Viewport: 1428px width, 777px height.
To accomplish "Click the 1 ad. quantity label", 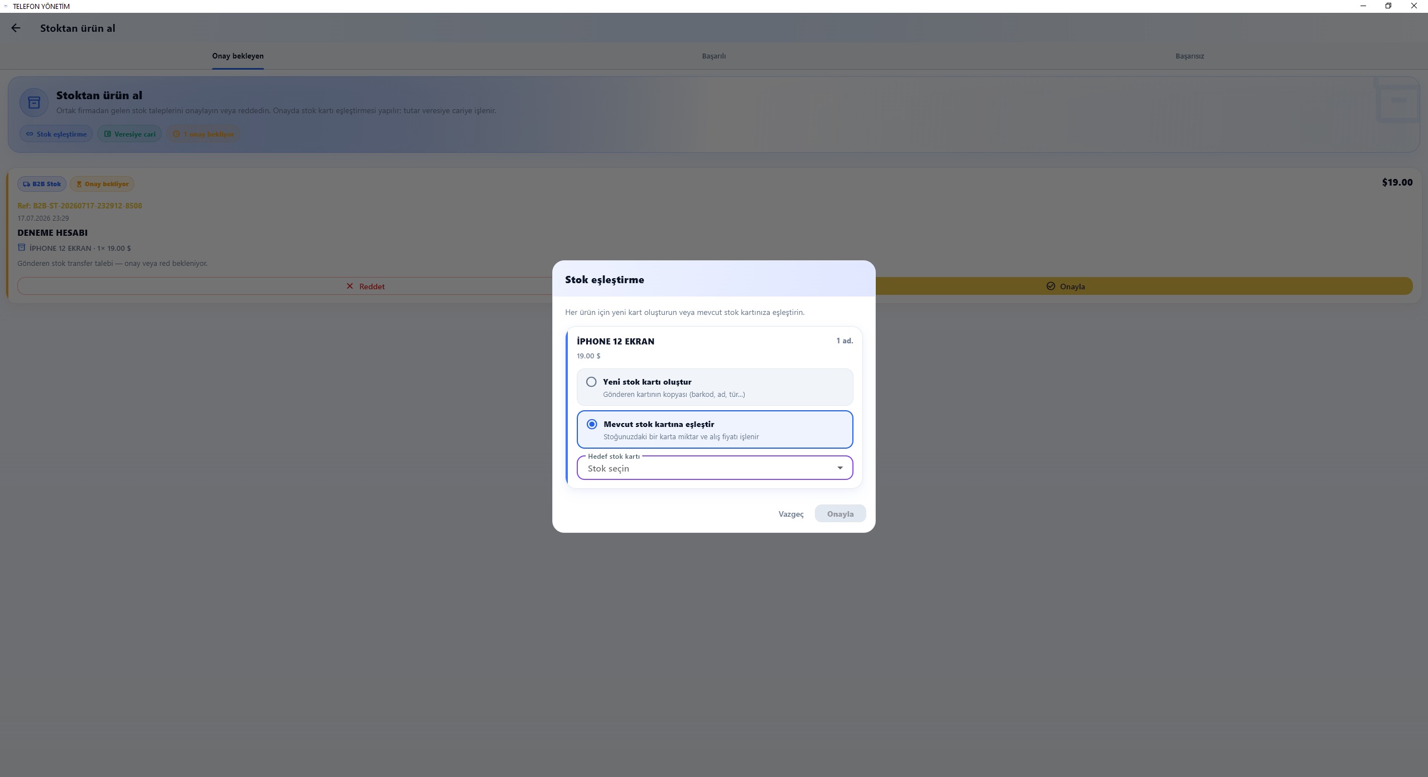I will [x=844, y=341].
